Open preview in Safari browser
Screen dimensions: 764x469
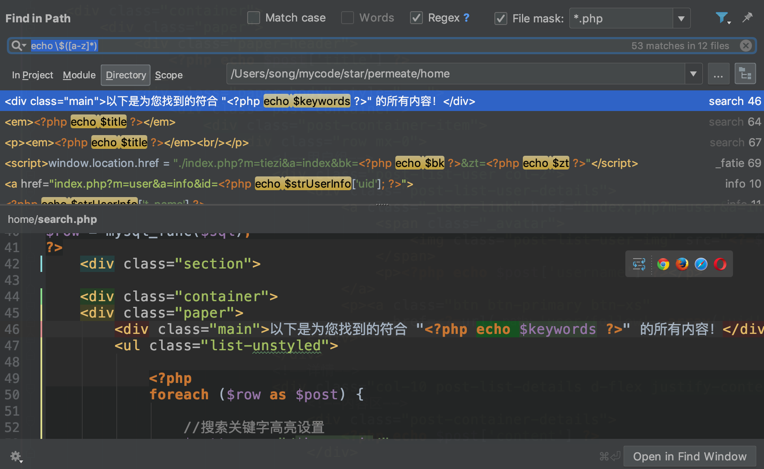point(701,264)
